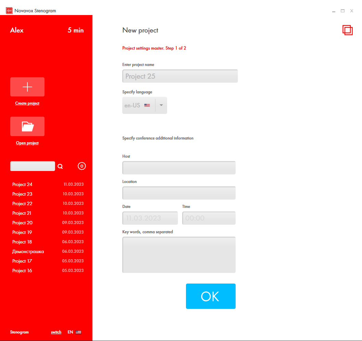This screenshot has width=362, height=341.
Task: Click the red overlapping squares icon
Action: coord(347,30)
